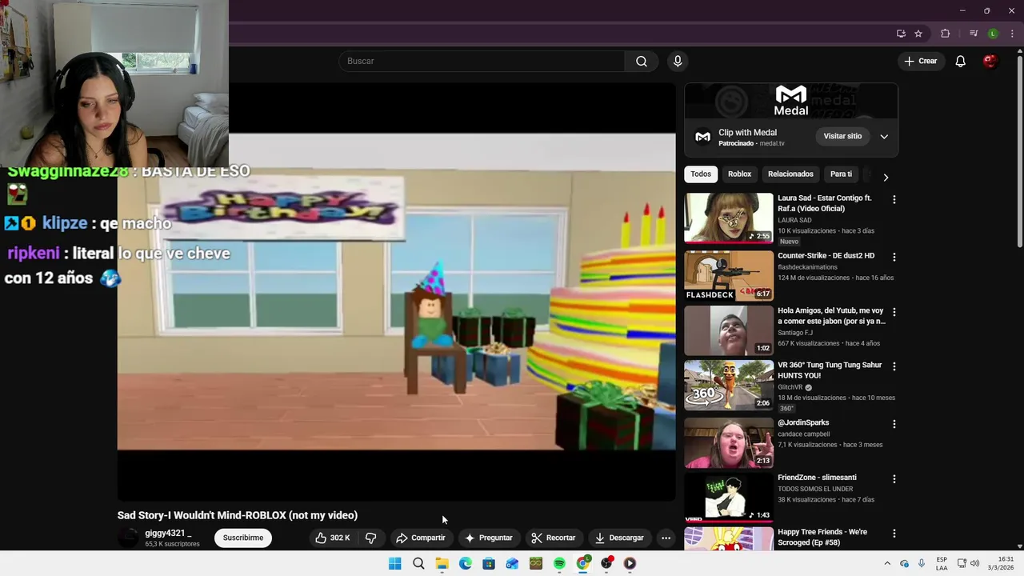Show more filter chips with right arrow

tap(885, 177)
